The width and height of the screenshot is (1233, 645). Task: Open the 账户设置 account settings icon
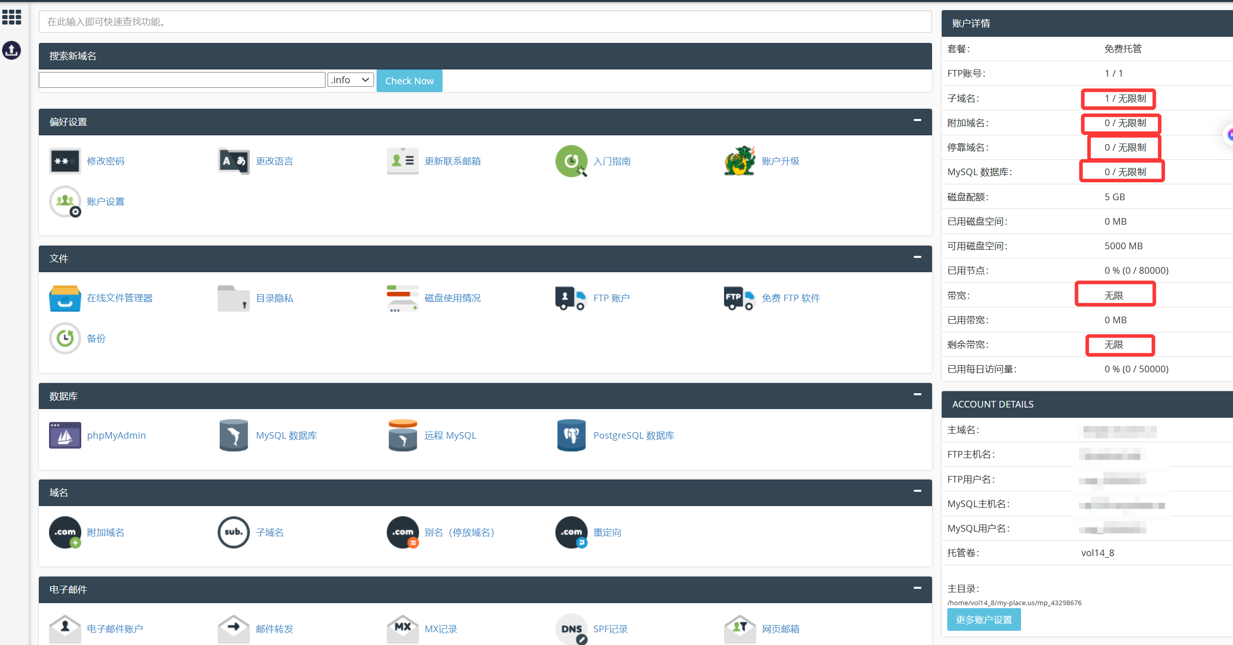coord(65,201)
